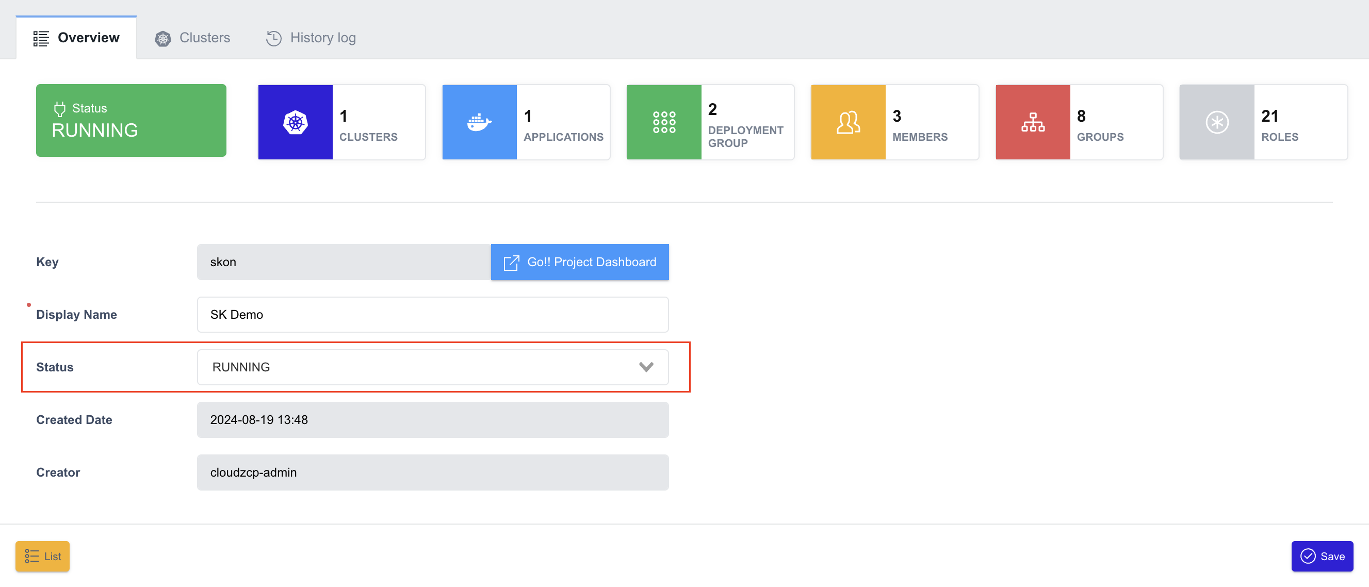Select the '1 CLUSTERS' count text
1369x587 pixels.
[x=368, y=126]
